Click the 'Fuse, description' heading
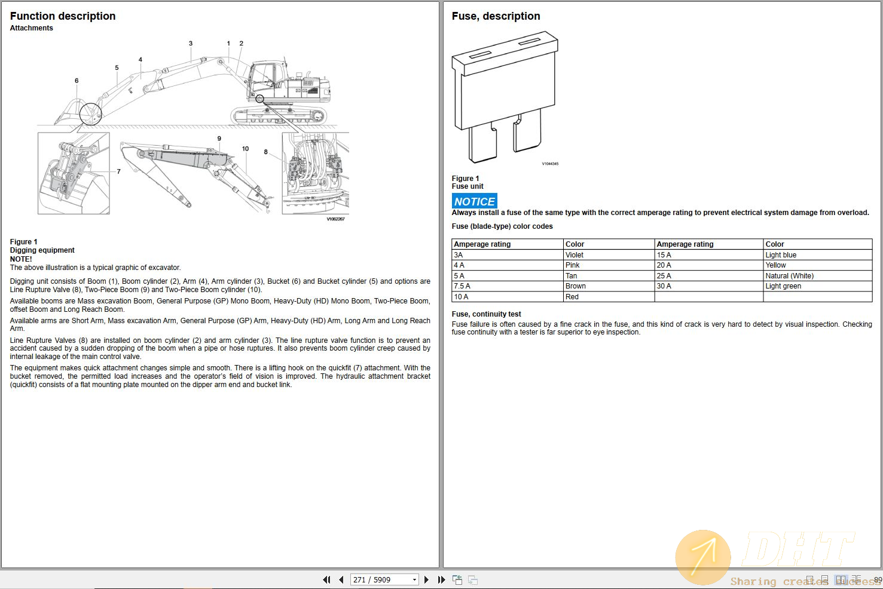This screenshot has width=883, height=589. click(496, 16)
